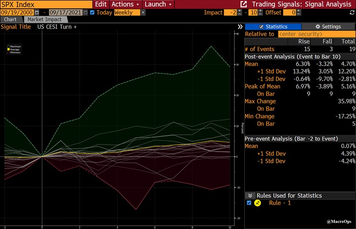Screen dimensions: 356x229
Task: Click the Edit button
Action: point(101,4)
